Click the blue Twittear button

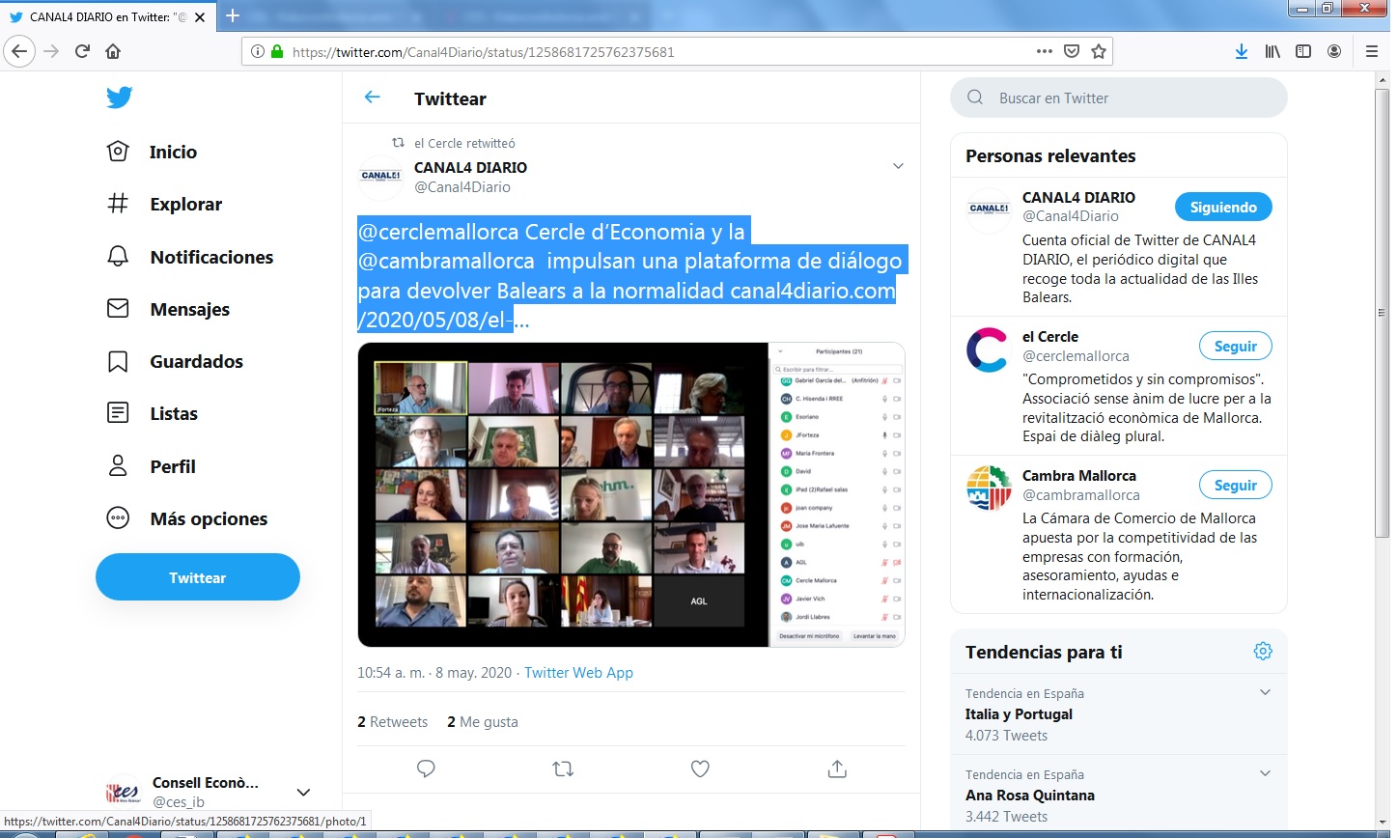point(198,577)
